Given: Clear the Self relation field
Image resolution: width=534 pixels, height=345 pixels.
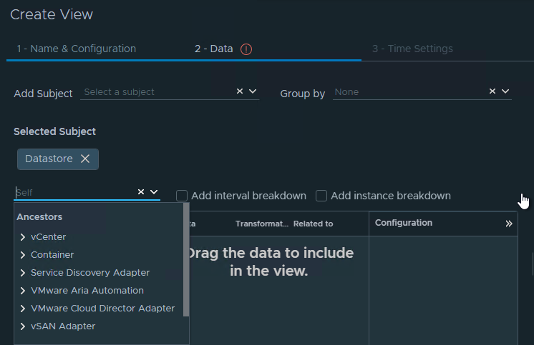Looking at the screenshot, I should pos(141,192).
